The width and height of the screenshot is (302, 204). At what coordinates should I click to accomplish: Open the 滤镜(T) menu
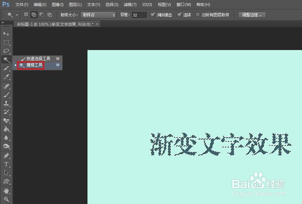130,4
